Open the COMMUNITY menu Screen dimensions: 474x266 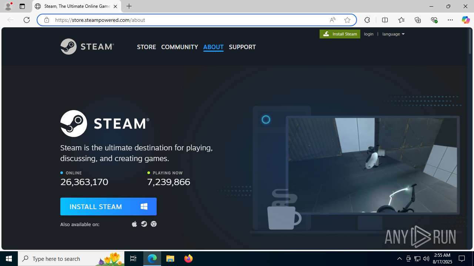click(180, 47)
